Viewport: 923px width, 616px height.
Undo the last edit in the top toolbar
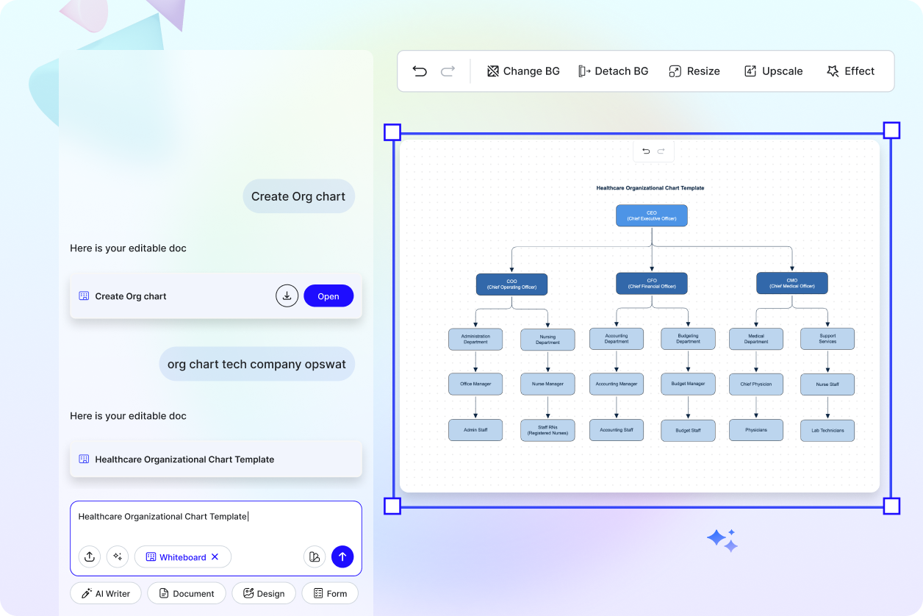point(419,71)
